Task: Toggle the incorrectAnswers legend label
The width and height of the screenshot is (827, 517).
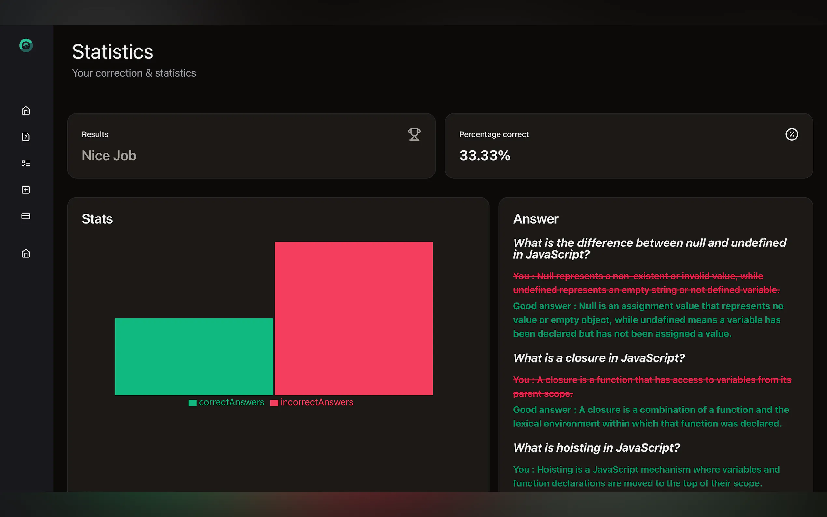Action: click(316, 402)
